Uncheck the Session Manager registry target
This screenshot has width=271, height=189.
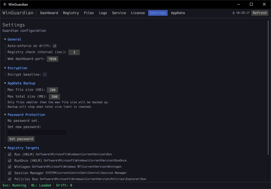pos(10,173)
